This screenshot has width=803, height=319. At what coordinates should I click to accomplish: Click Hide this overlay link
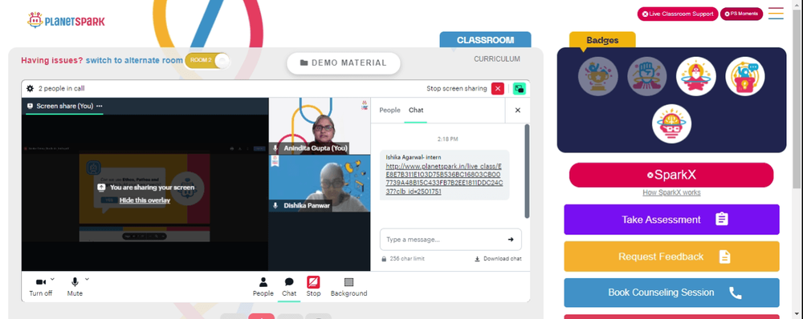point(145,200)
